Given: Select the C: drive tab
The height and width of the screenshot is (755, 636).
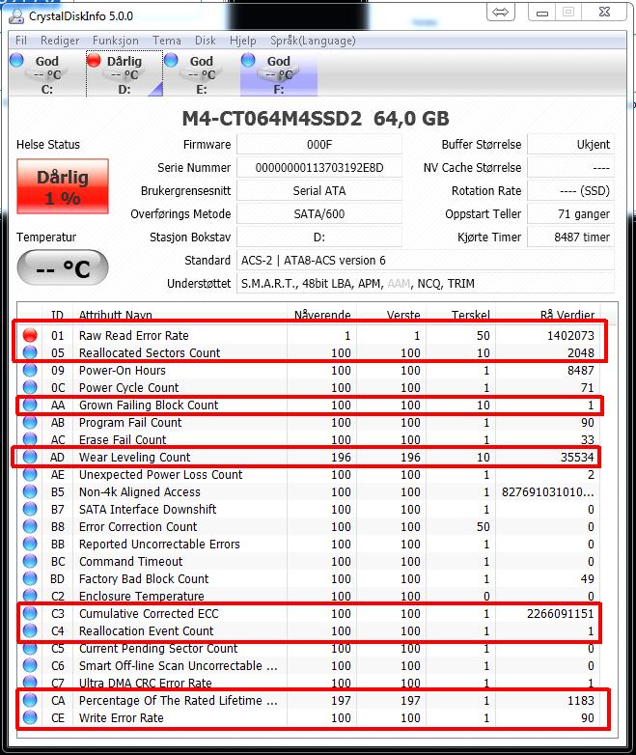Looking at the screenshot, I should (x=47, y=73).
